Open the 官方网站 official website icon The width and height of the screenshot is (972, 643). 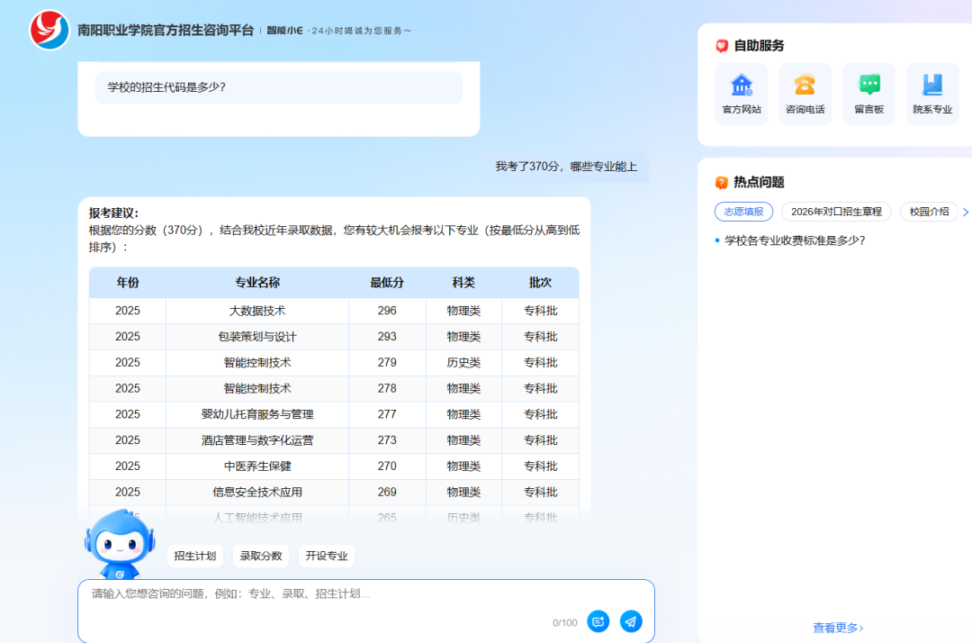pyautogui.click(x=742, y=86)
